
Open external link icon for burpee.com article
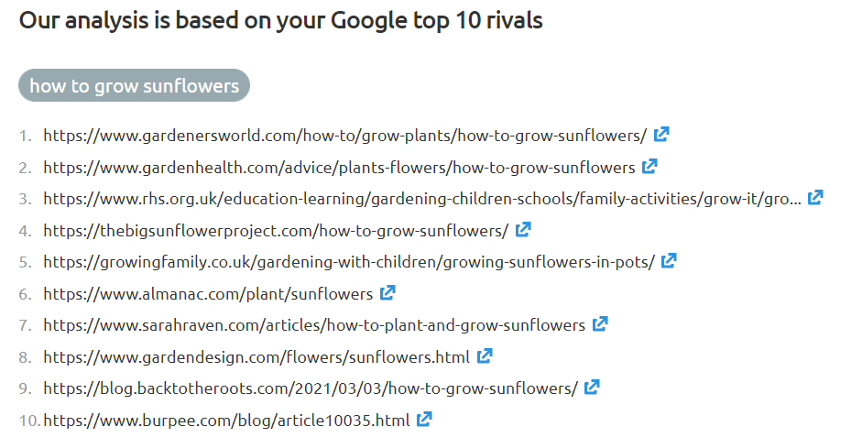(x=424, y=419)
